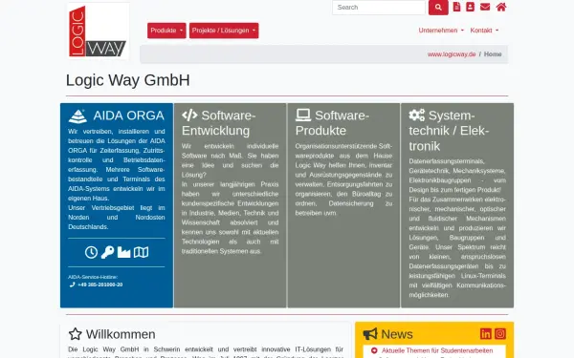Screen dimensions: 574x358
Task: Click into the Search input field
Action: [x=379, y=8]
